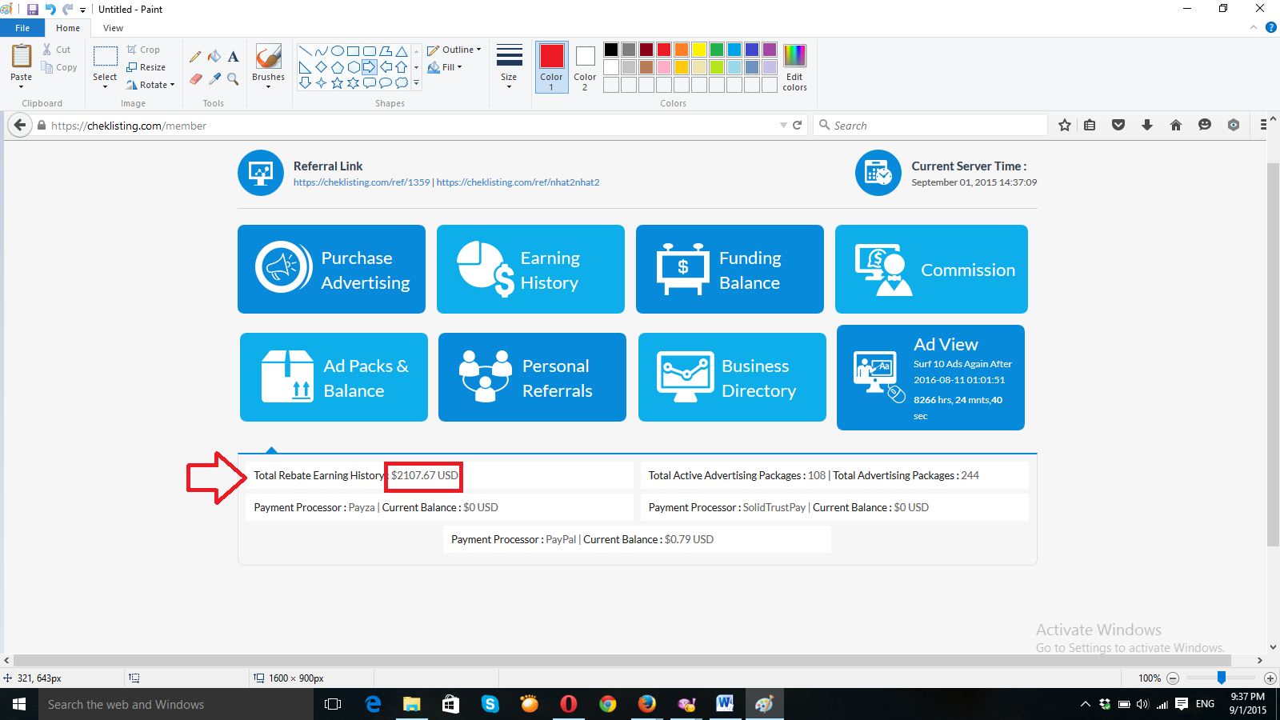Set Color 2 as active color

point(585,67)
